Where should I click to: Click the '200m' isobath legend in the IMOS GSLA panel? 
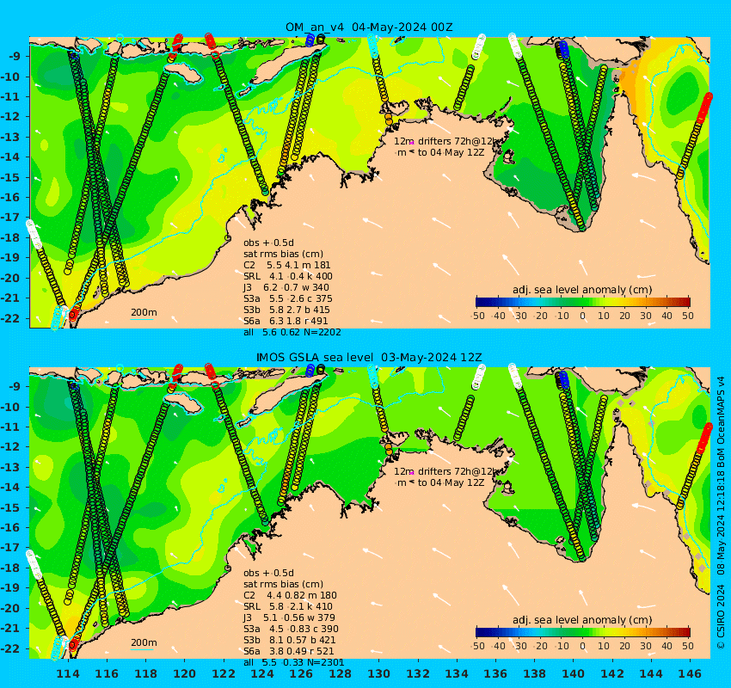(143, 644)
